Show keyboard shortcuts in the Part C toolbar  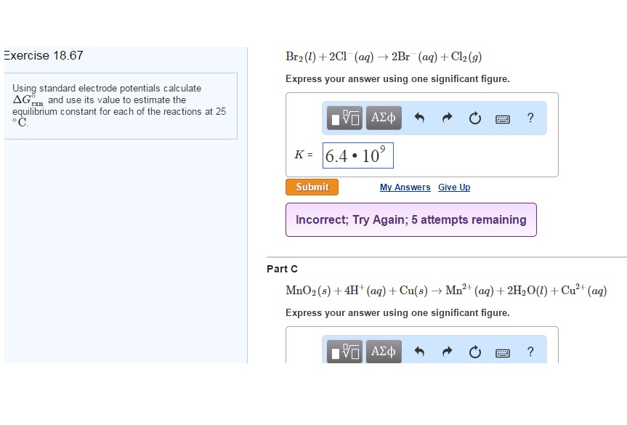point(503,352)
